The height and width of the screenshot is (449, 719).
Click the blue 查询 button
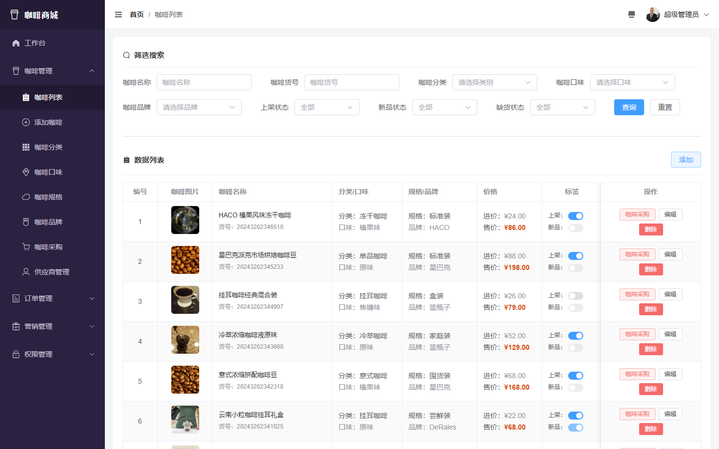629,107
